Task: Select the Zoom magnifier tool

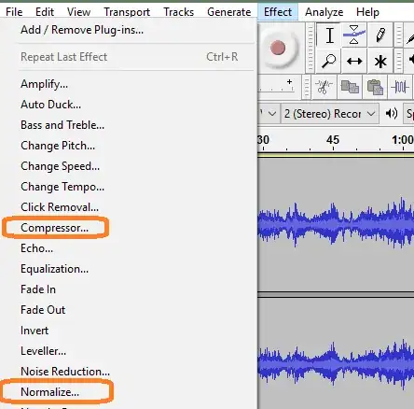Action: point(329,61)
